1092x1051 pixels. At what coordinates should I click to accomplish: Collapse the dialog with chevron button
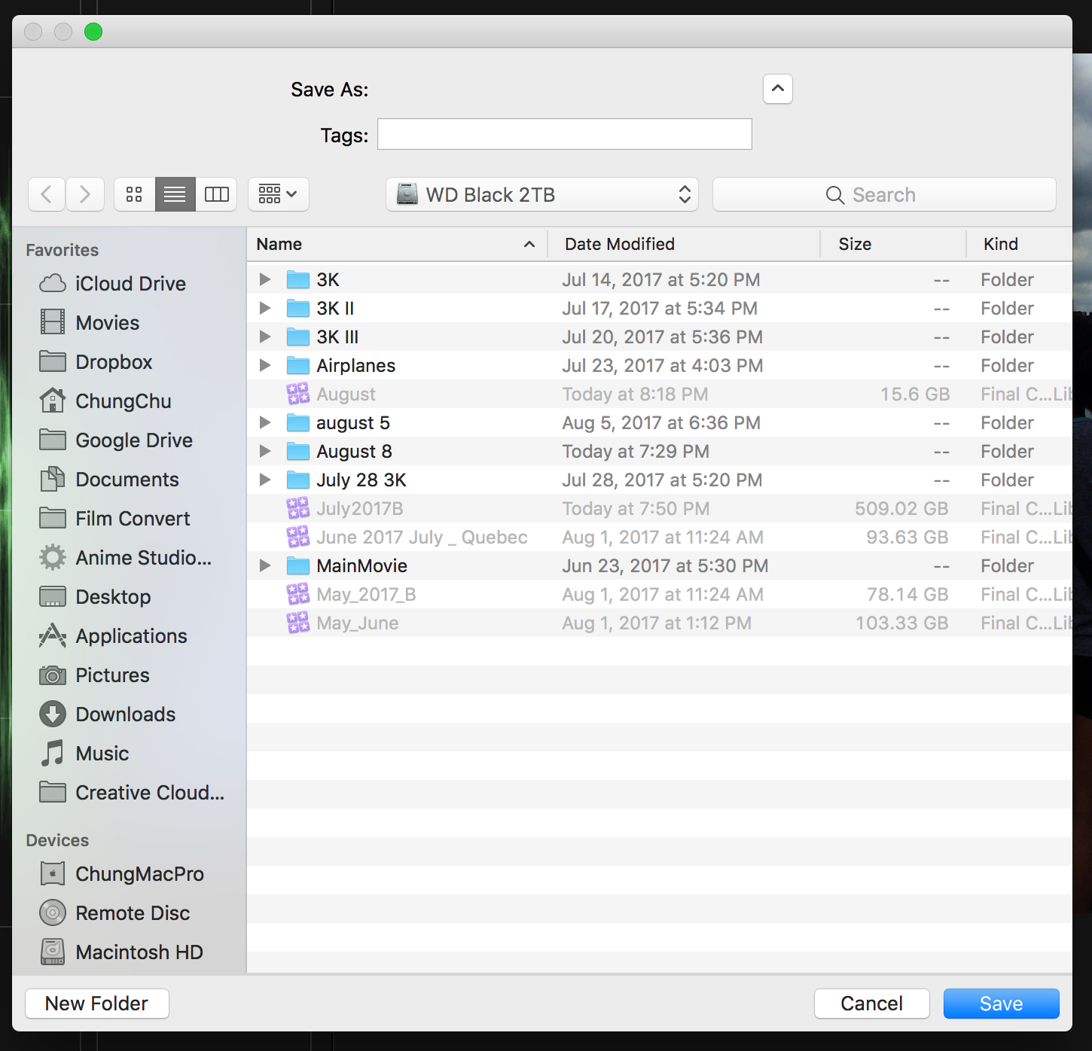tap(778, 89)
